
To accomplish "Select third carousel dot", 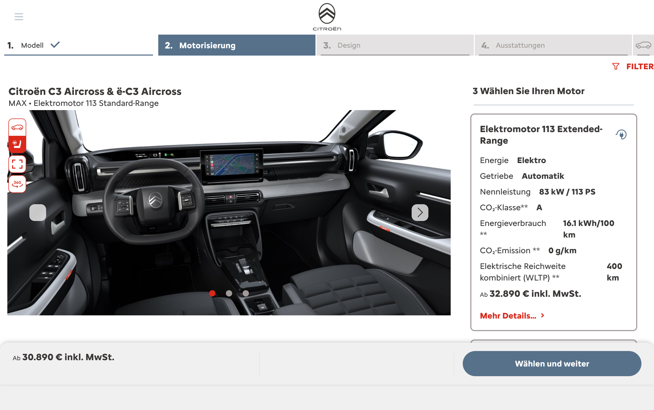I will click(246, 293).
